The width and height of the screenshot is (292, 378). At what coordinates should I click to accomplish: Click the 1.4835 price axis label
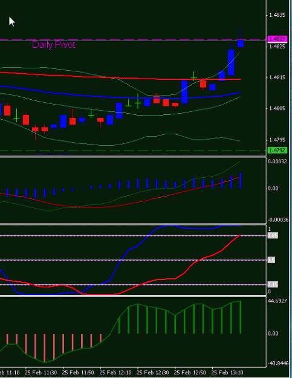click(x=277, y=15)
